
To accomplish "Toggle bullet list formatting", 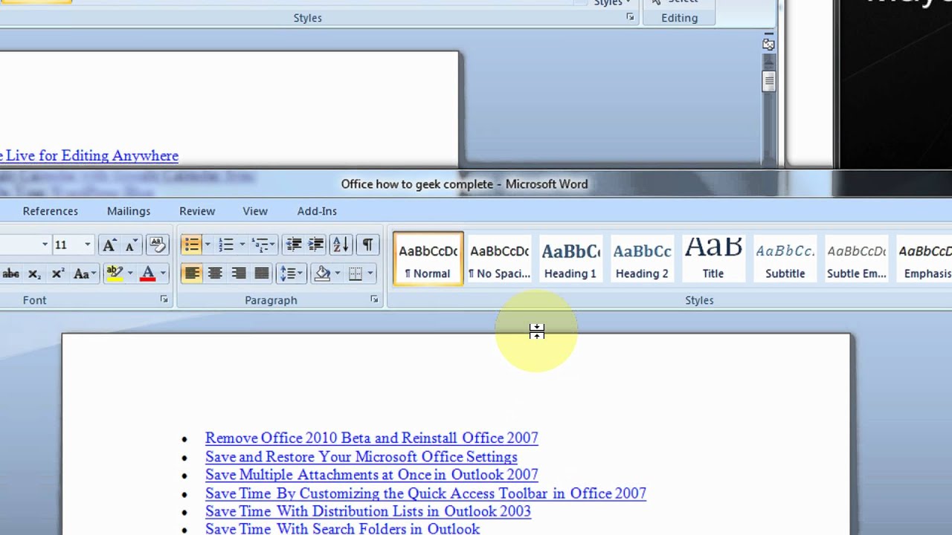I will 192,244.
